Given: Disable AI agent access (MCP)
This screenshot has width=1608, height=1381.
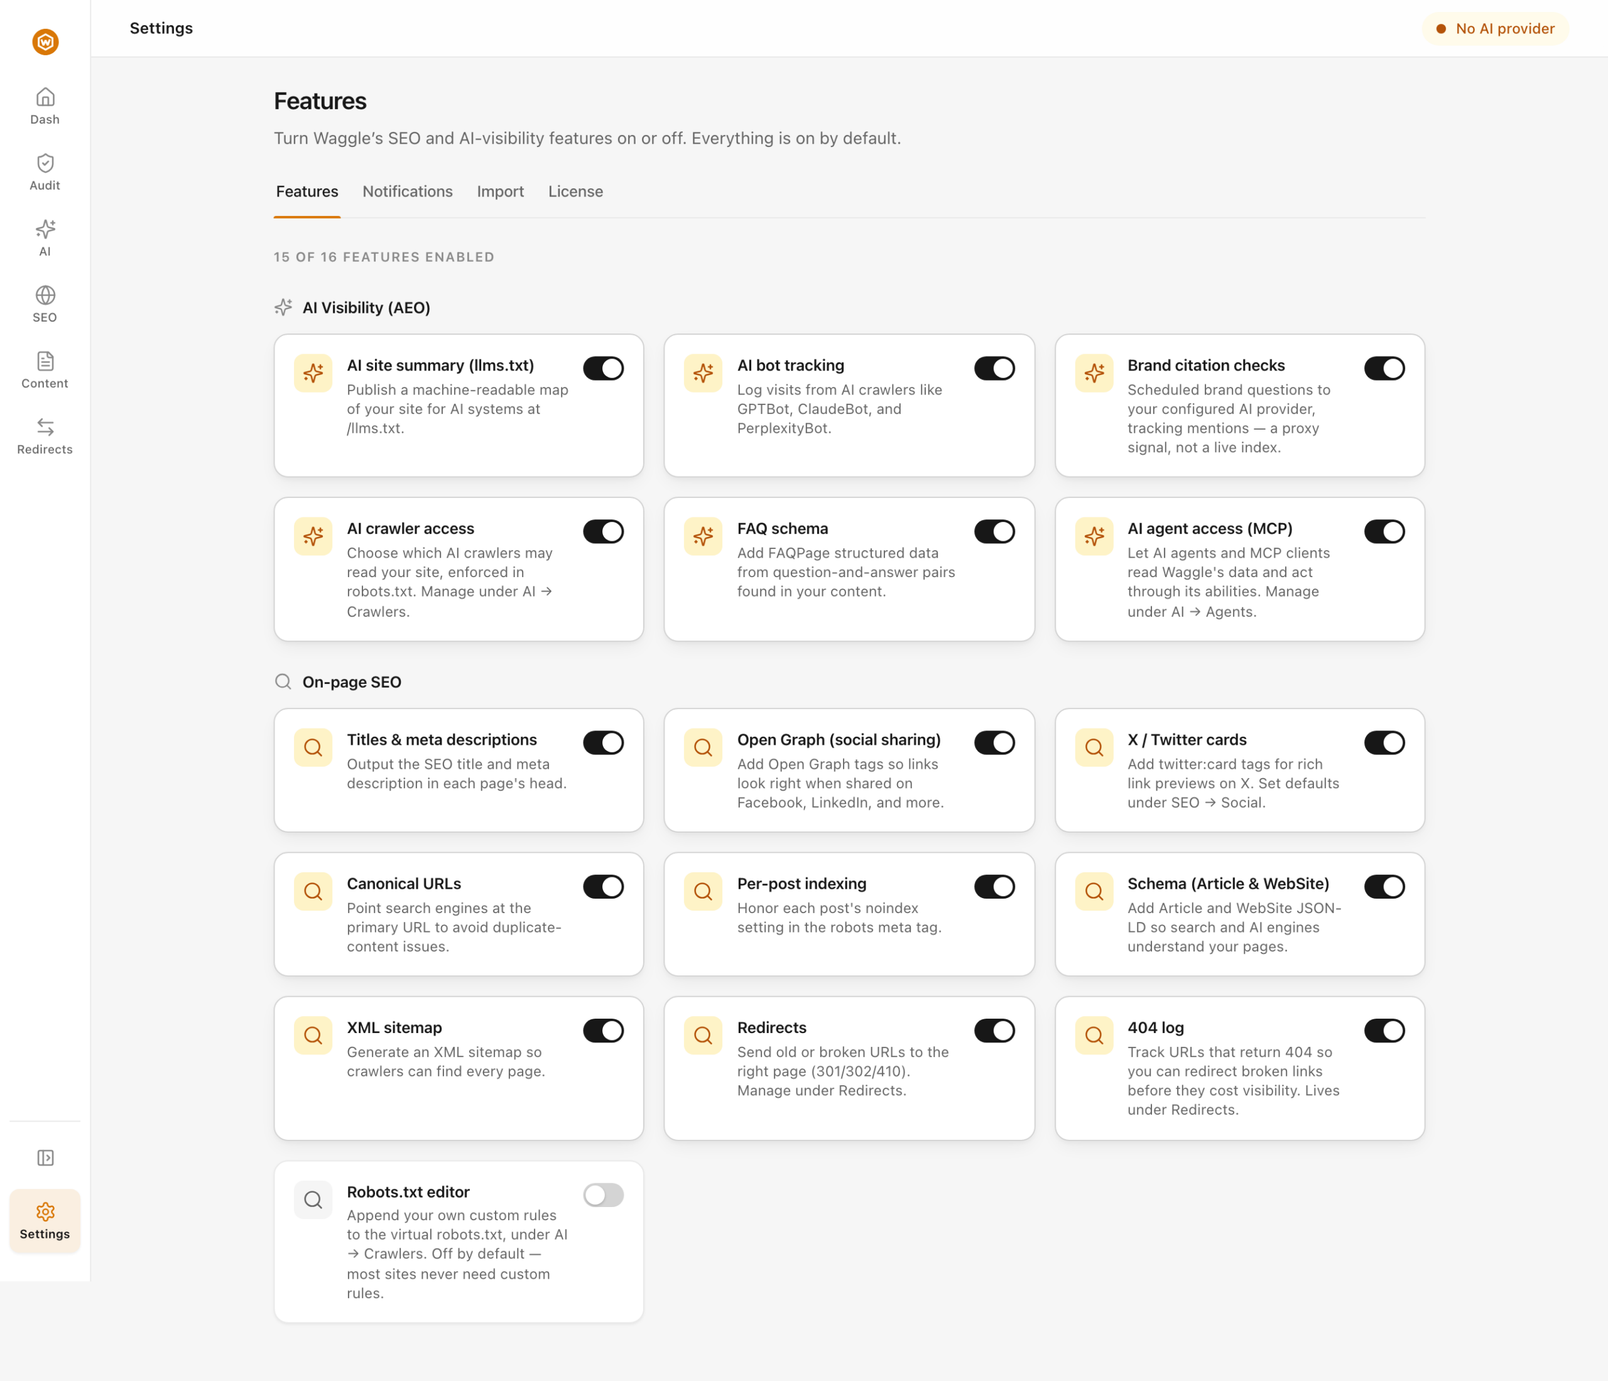Looking at the screenshot, I should [1384, 531].
